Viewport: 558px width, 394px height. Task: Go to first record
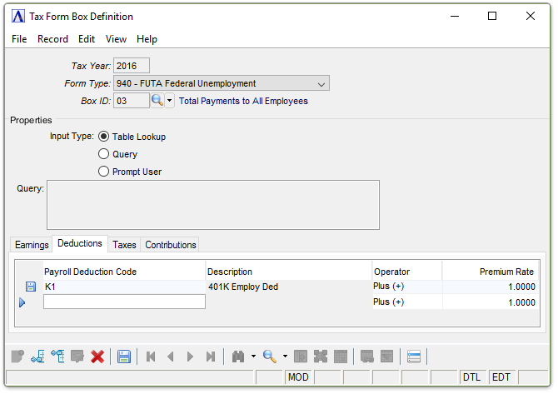click(151, 357)
